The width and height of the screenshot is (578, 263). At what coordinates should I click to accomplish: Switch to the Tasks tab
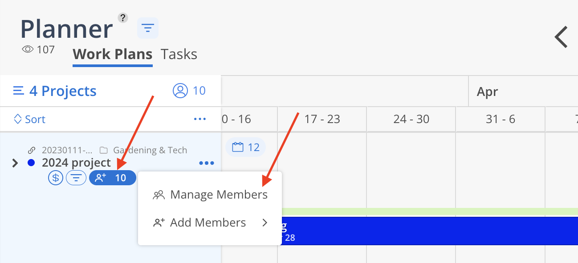coord(179,54)
